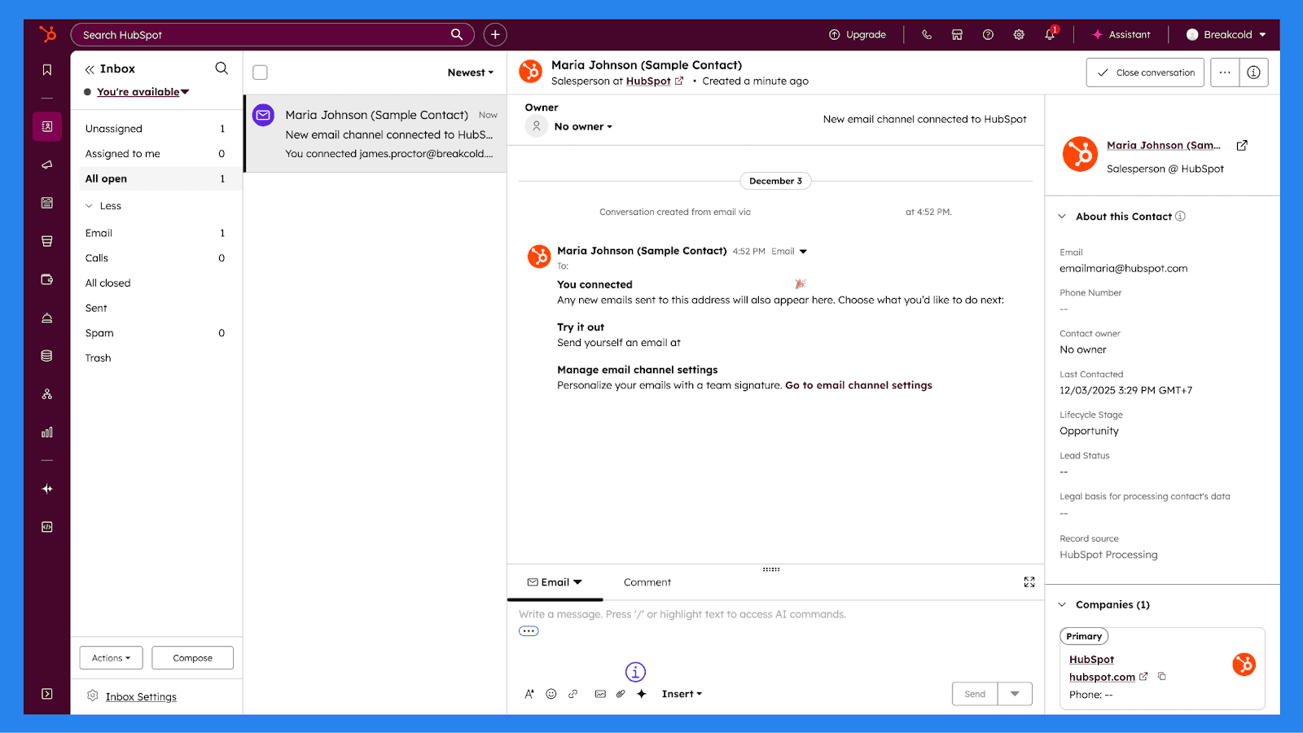The width and height of the screenshot is (1303, 733).
Task: Open the Marketplace icon in the top bar
Action: 957,34
